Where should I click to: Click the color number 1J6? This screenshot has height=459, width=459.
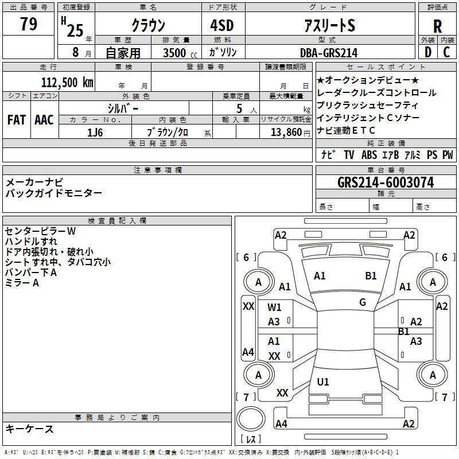pyautogui.click(x=95, y=133)
